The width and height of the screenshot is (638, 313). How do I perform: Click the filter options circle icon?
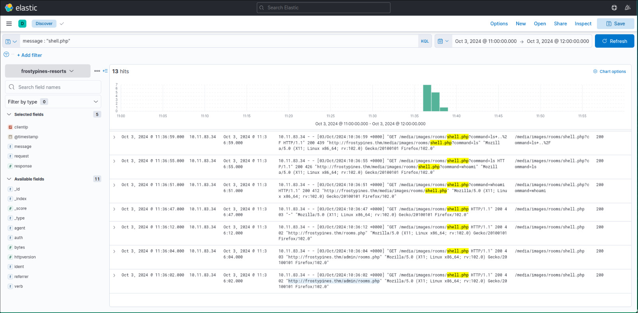pos(6,54)
